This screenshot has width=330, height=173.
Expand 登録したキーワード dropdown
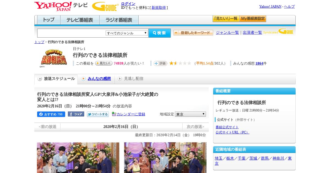point(193,33)
